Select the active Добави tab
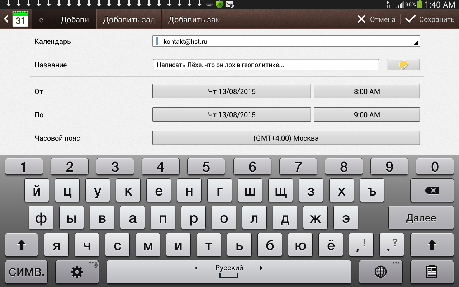 point(75,19)
